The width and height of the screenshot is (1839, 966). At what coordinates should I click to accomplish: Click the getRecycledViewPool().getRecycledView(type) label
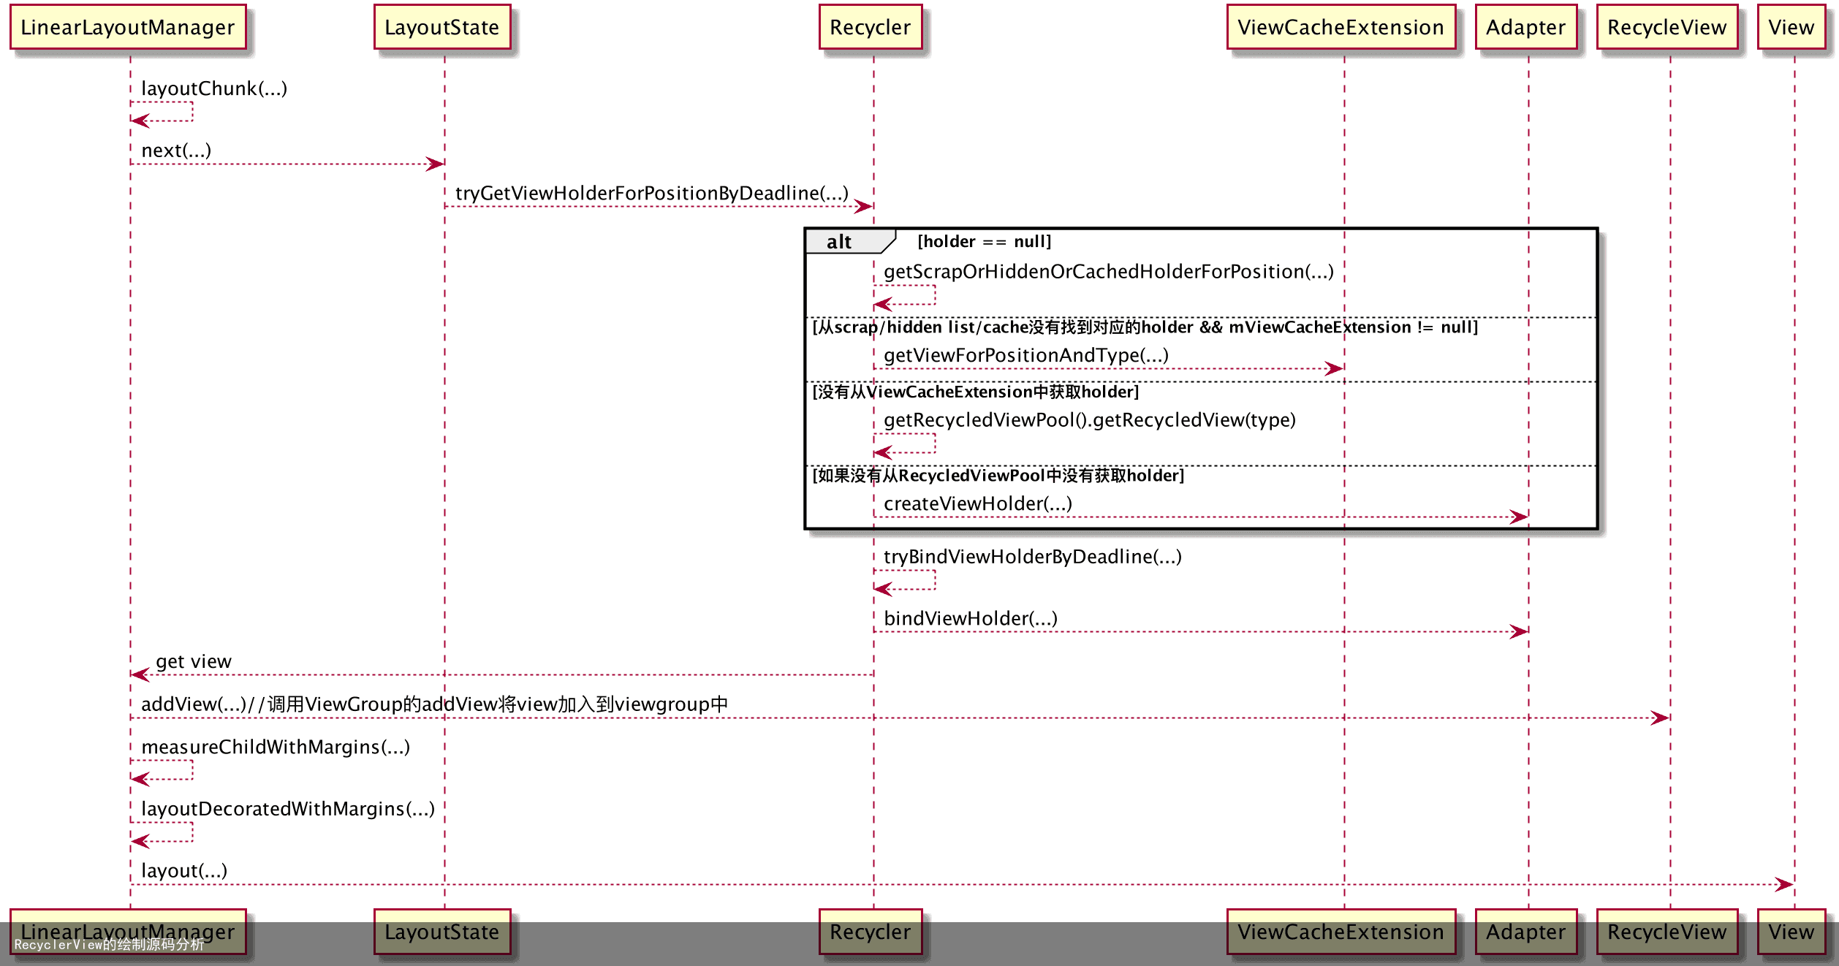coord(1090,420)
